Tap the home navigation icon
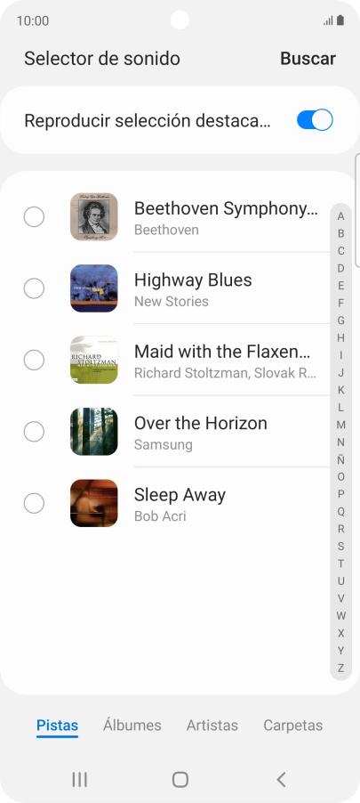This screenshot has width=360, height=803. click(180, 780)
